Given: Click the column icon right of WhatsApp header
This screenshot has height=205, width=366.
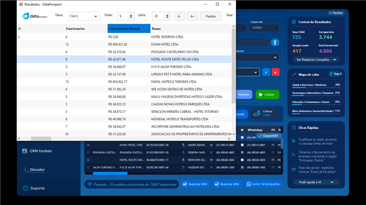Looking at the screenshot, I should (x=273, y=130).
